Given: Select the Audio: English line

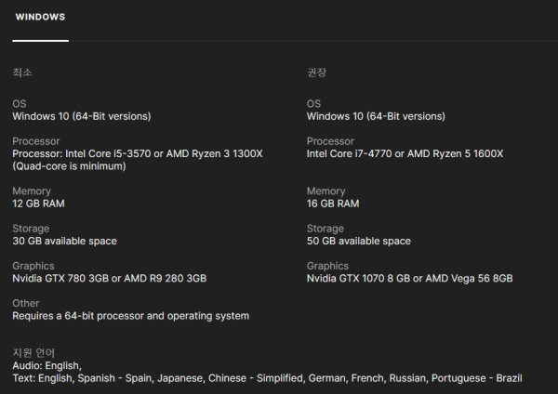Looking at the screenshot, I should tap(47, 366).
